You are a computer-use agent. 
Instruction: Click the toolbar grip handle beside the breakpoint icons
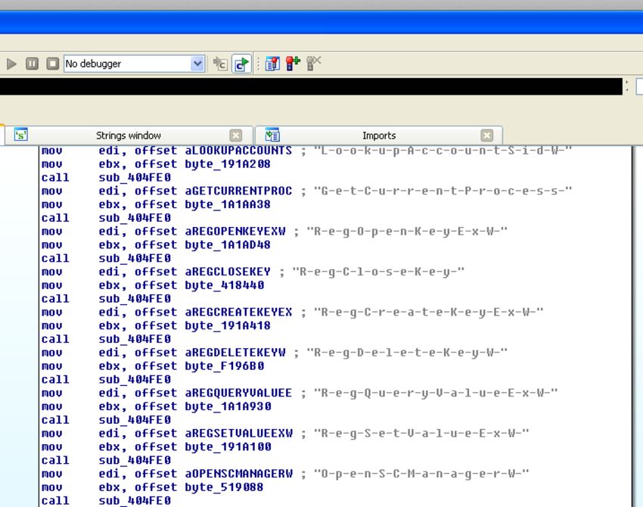tap(259, 64)
